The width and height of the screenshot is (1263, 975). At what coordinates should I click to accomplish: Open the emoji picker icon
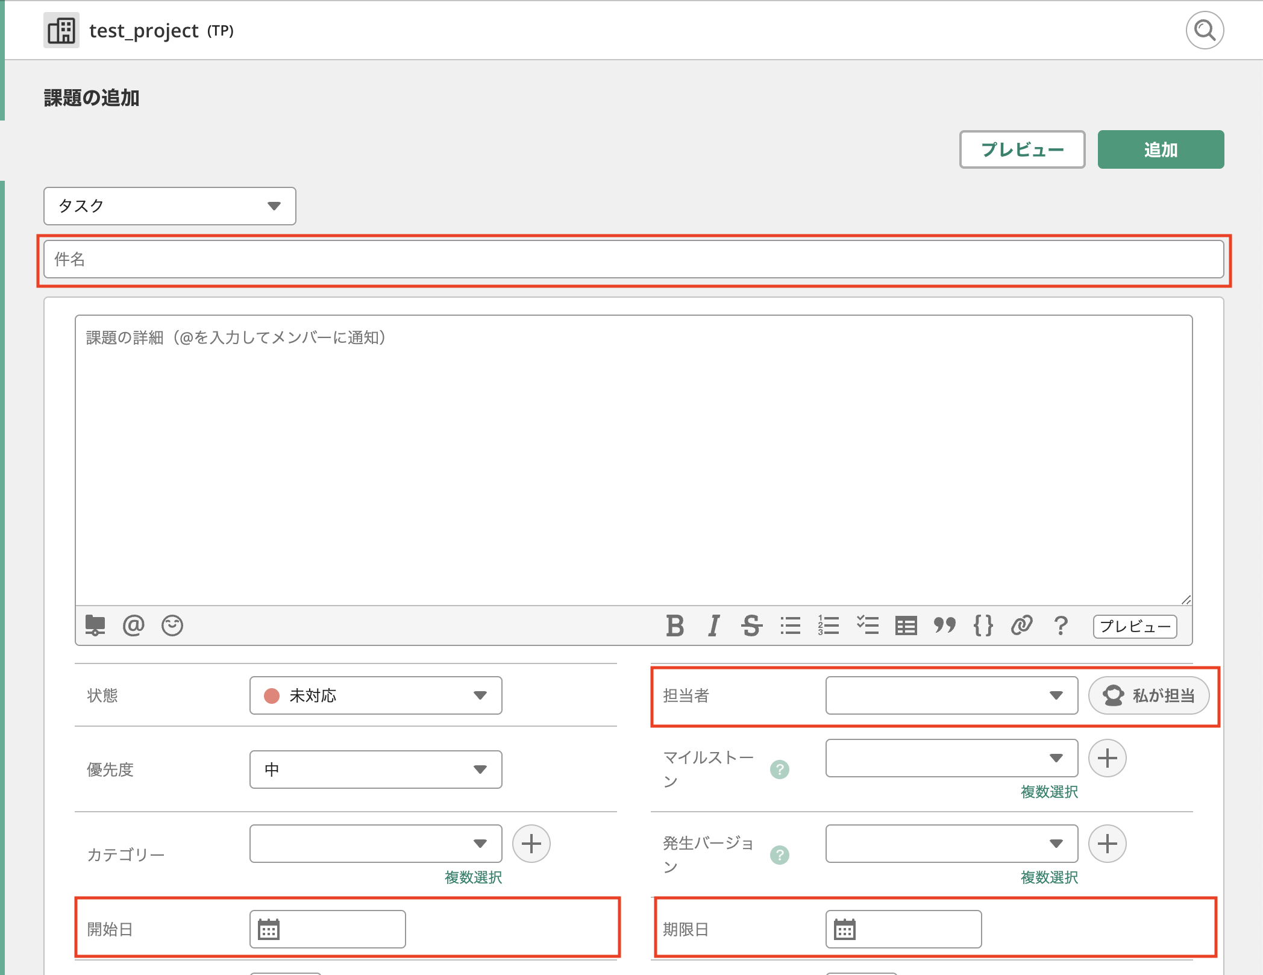pos(172,625)
